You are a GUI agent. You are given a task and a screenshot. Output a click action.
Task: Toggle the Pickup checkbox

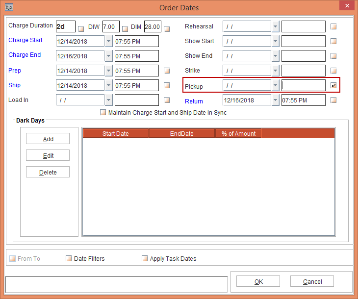point(334,86)
